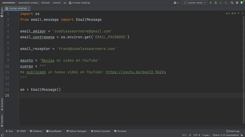Image resolution: width=245 pixels, height=137 pixels.
Task: Click the 15:1 cursor position indicator
Action: [184, 135]
